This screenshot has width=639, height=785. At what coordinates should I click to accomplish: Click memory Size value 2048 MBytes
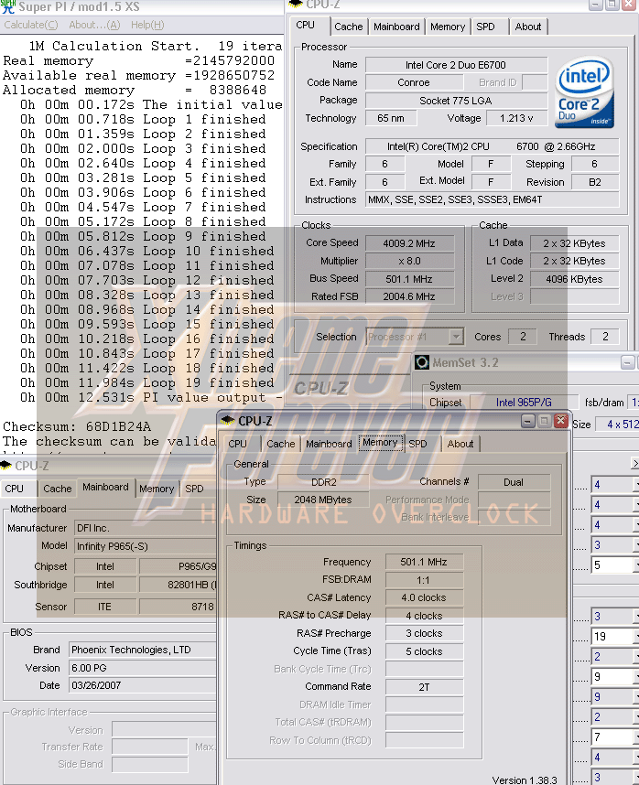click(323, 500)
